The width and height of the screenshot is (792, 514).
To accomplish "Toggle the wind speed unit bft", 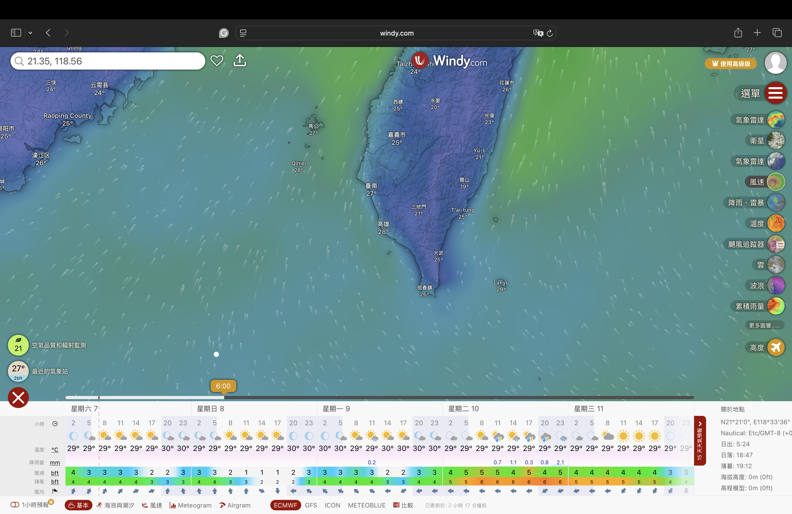I will [x=55, y=473].
